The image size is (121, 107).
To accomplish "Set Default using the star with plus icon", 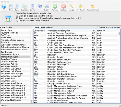I will [81, 7].
